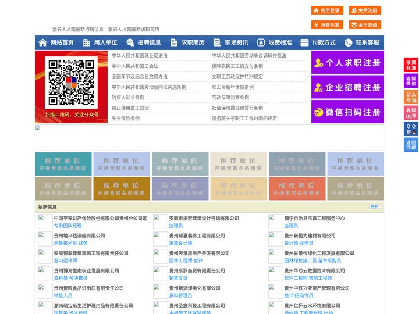The height and width of the screenshot is (314, 419).
Task: Open the 联系客服 nav item
Action: [362, 42]
